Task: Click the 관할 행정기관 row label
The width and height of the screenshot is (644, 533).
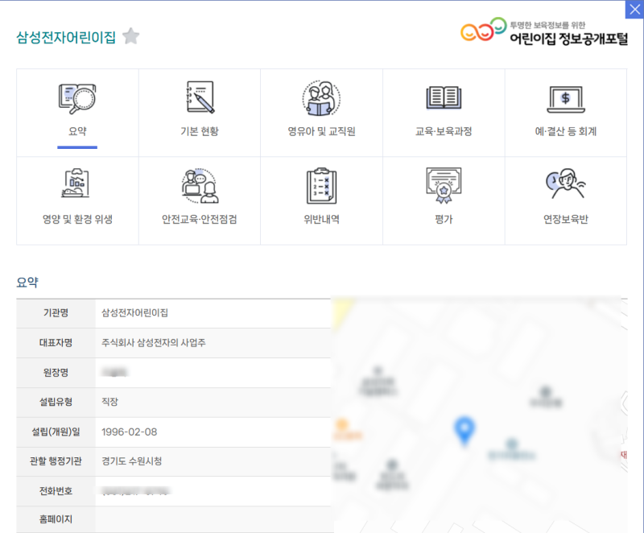Action: pyautogui.click(x=56, y=461)
